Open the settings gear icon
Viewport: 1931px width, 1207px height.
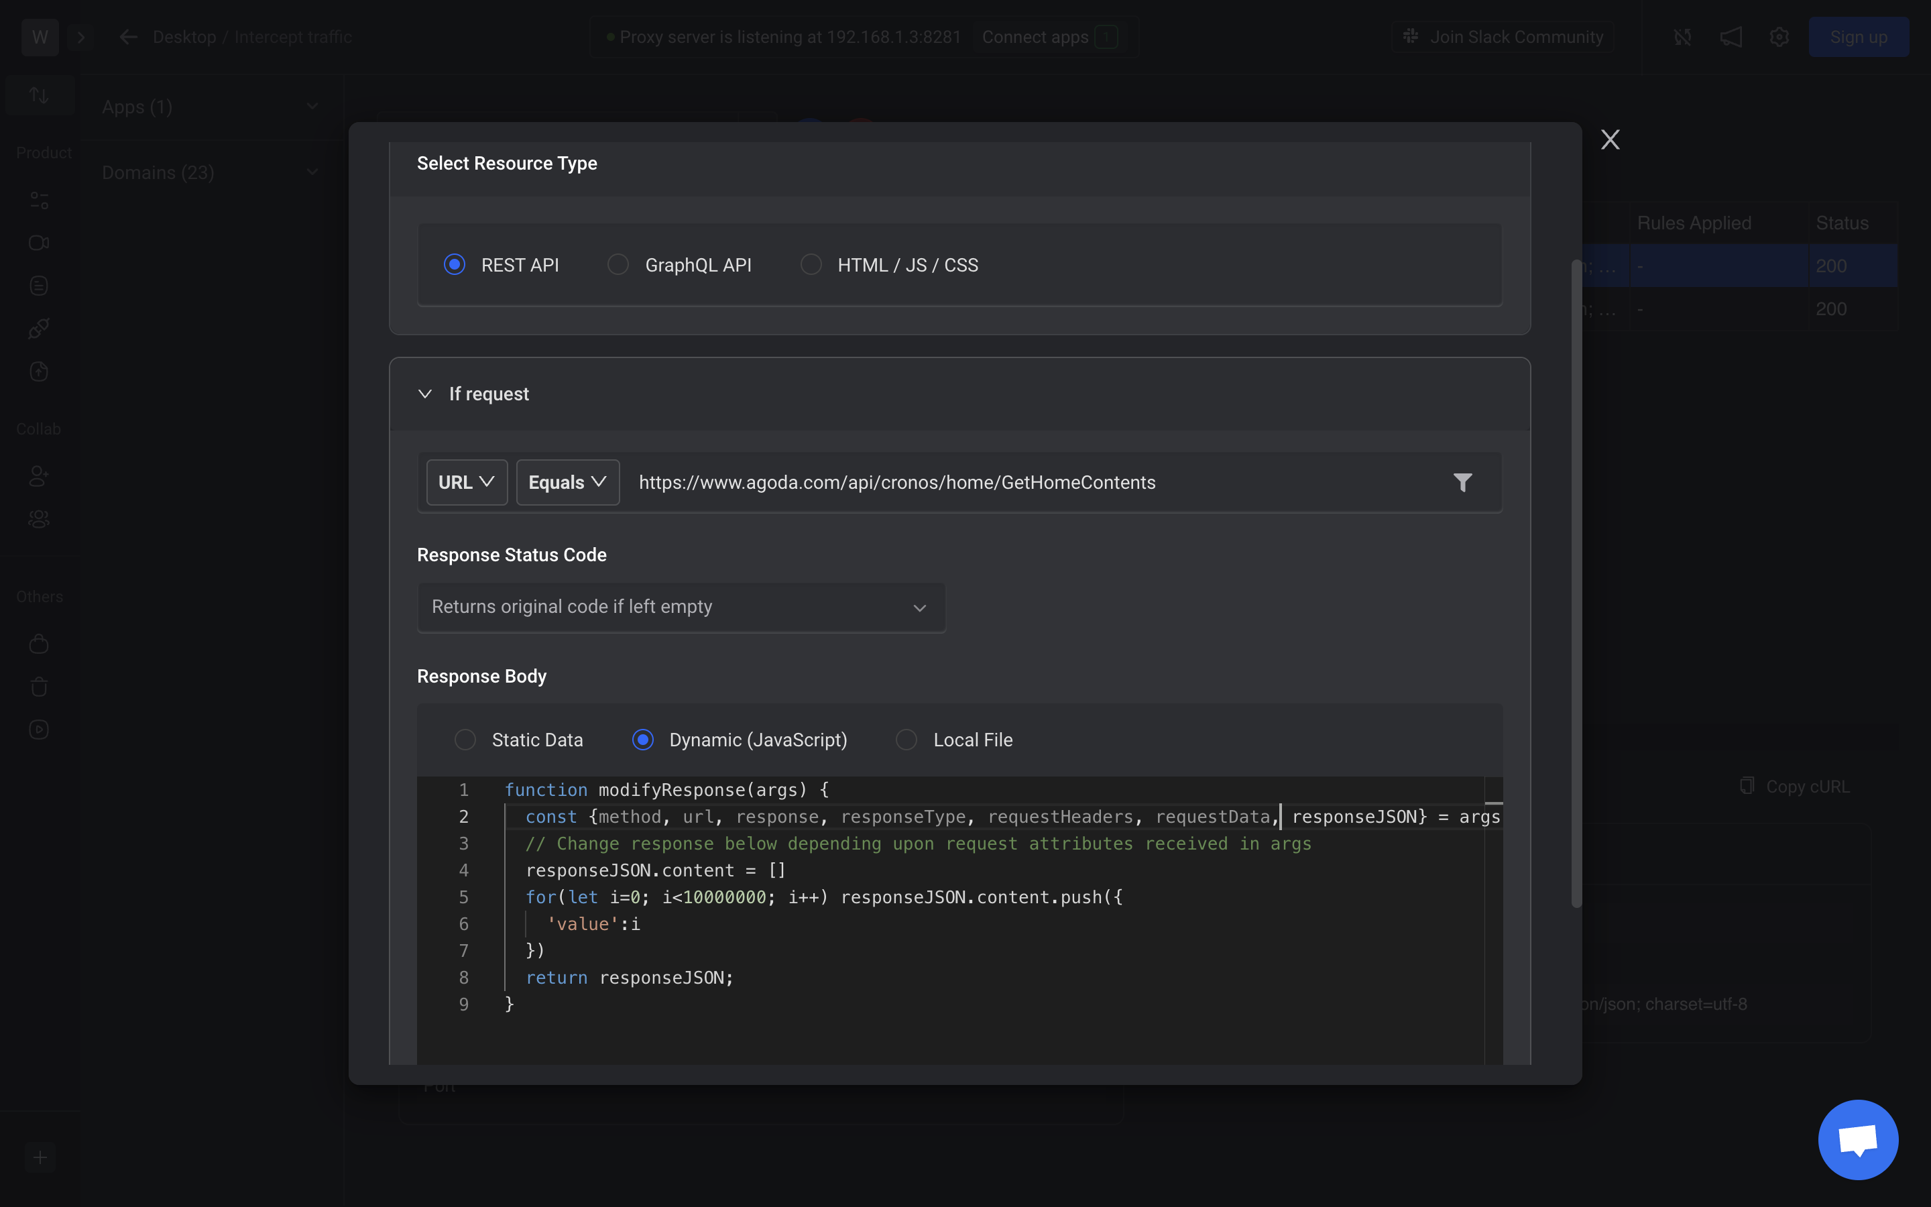coord(1779,37)
